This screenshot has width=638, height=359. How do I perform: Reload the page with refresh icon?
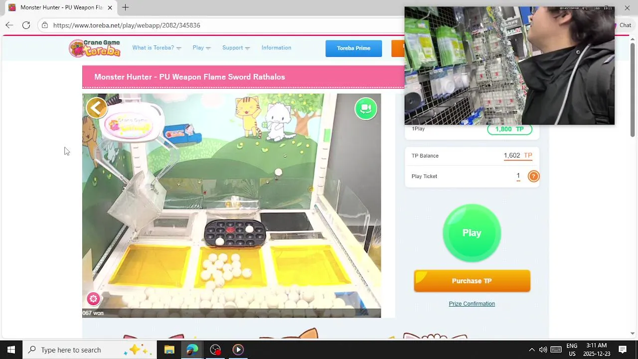(x=26, y=25)
